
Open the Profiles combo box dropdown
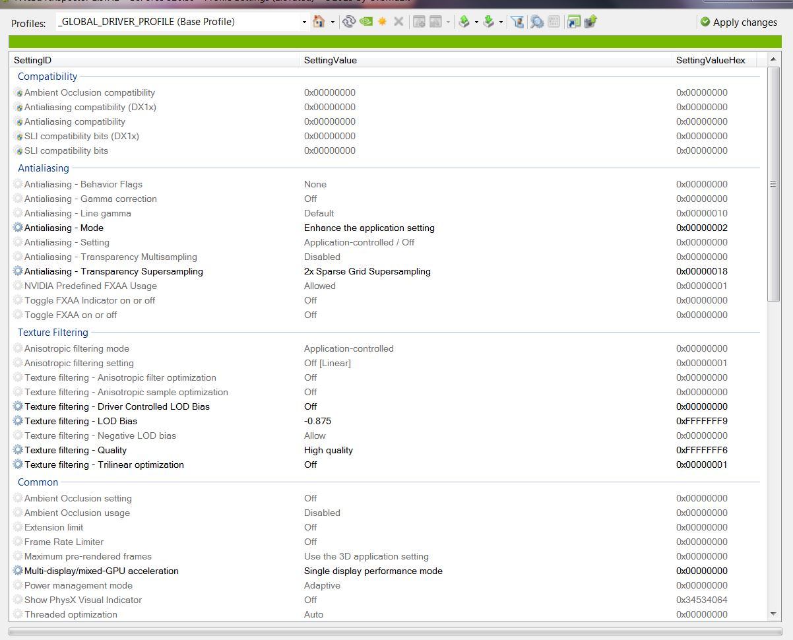click(304, 22)
